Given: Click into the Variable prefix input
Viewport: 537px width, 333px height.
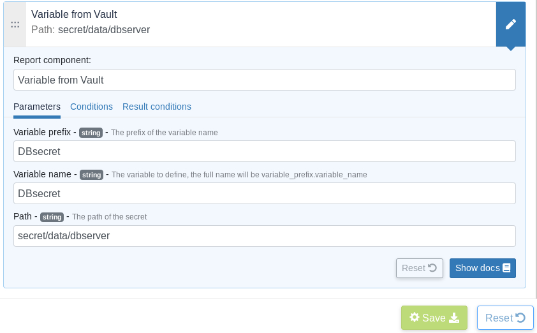Looking at the screenshot, I should [264, 151].
